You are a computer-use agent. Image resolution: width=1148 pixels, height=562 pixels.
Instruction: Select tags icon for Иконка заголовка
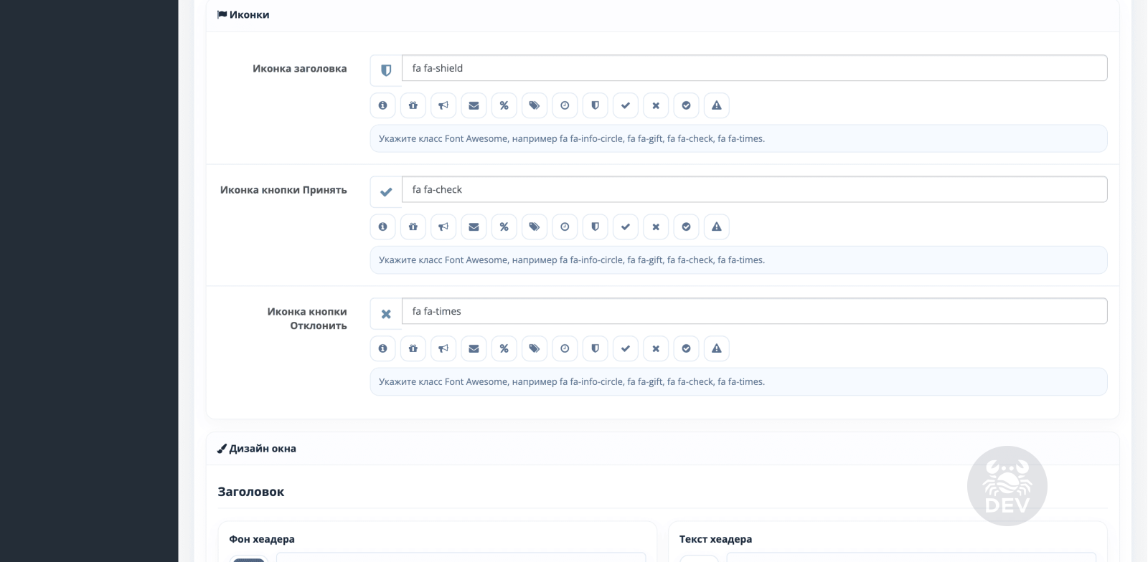click(x=535, y=105)
